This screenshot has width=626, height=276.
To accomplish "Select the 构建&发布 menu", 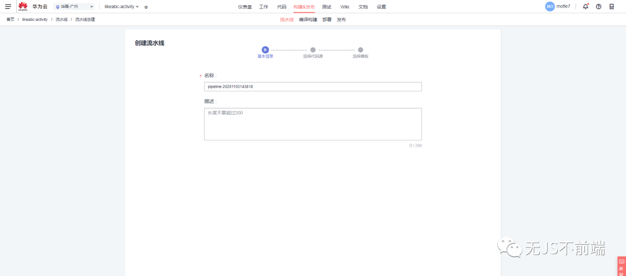I will 304,7.
